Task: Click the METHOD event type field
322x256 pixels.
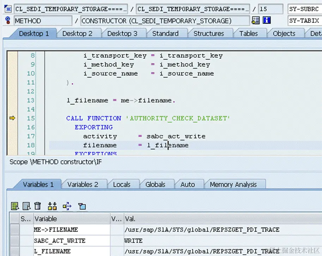Action: 43,21
